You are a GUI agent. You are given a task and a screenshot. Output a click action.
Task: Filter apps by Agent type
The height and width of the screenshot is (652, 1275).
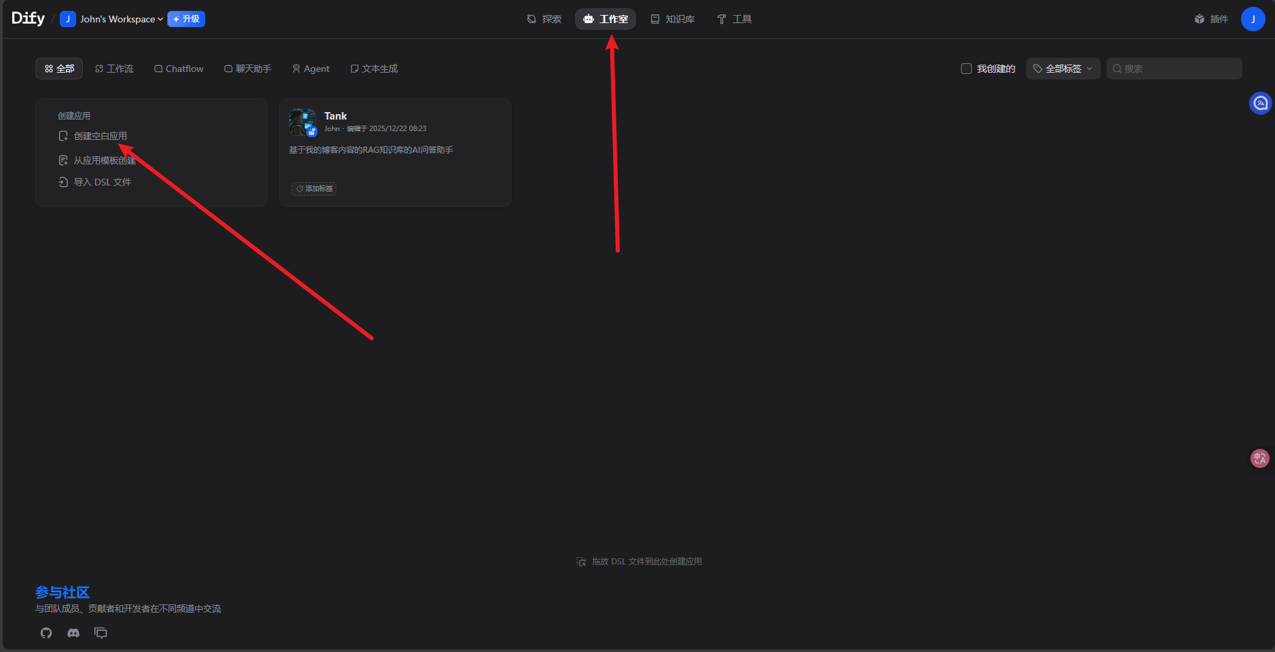[x=311, y=69]
